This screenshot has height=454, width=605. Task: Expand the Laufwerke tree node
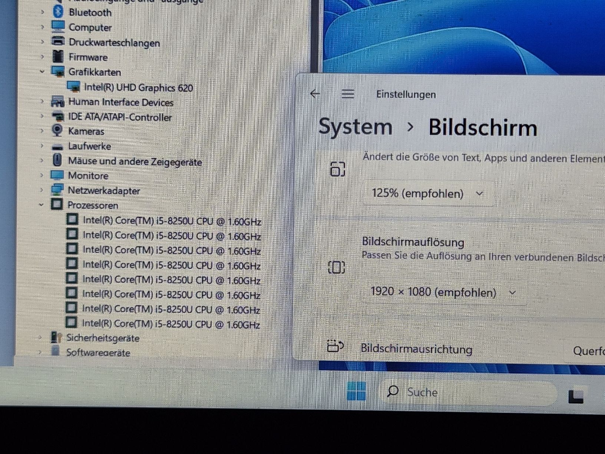[x=42, y=146]
